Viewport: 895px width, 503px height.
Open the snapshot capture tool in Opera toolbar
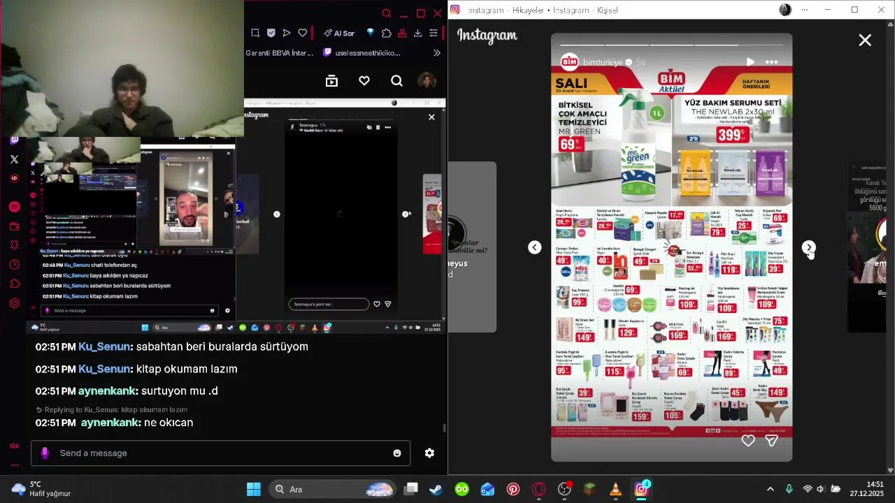(x=255, y=33)
